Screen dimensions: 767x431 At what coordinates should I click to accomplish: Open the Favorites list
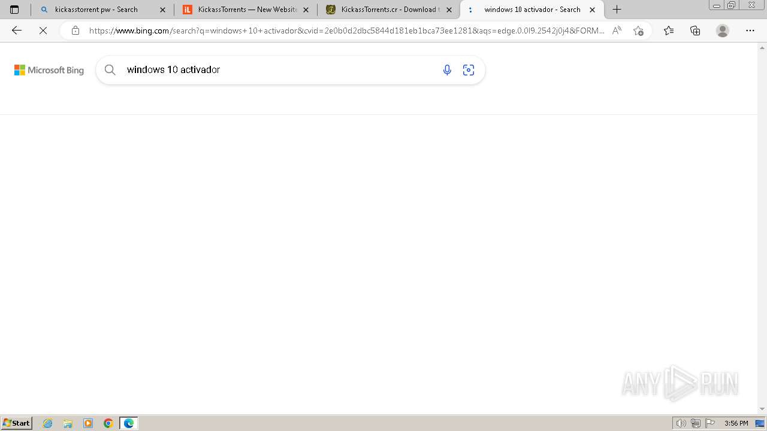coord(669,31)
